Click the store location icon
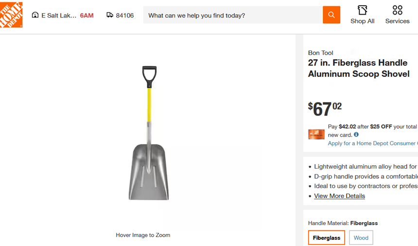The width and height of the screenshot is (418, 246). point(35,15)
